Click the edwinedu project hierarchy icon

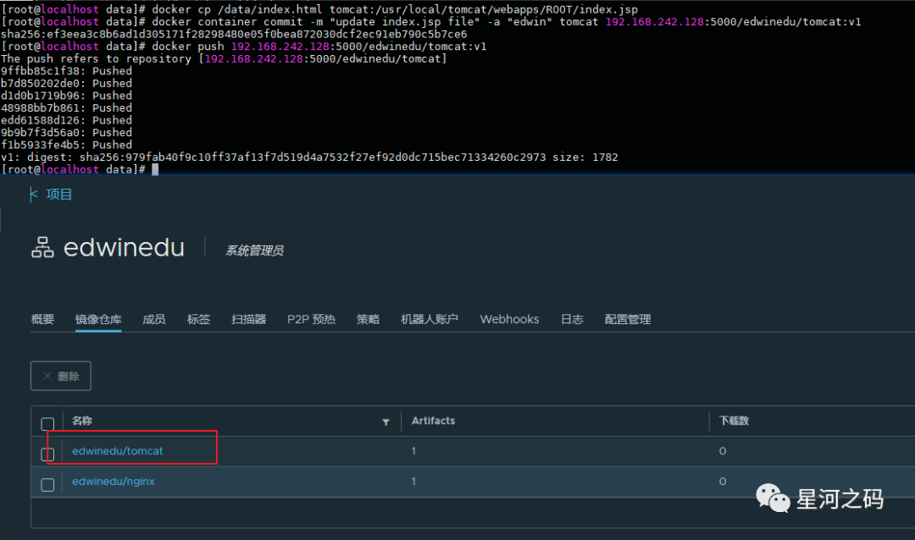(42, 247)
